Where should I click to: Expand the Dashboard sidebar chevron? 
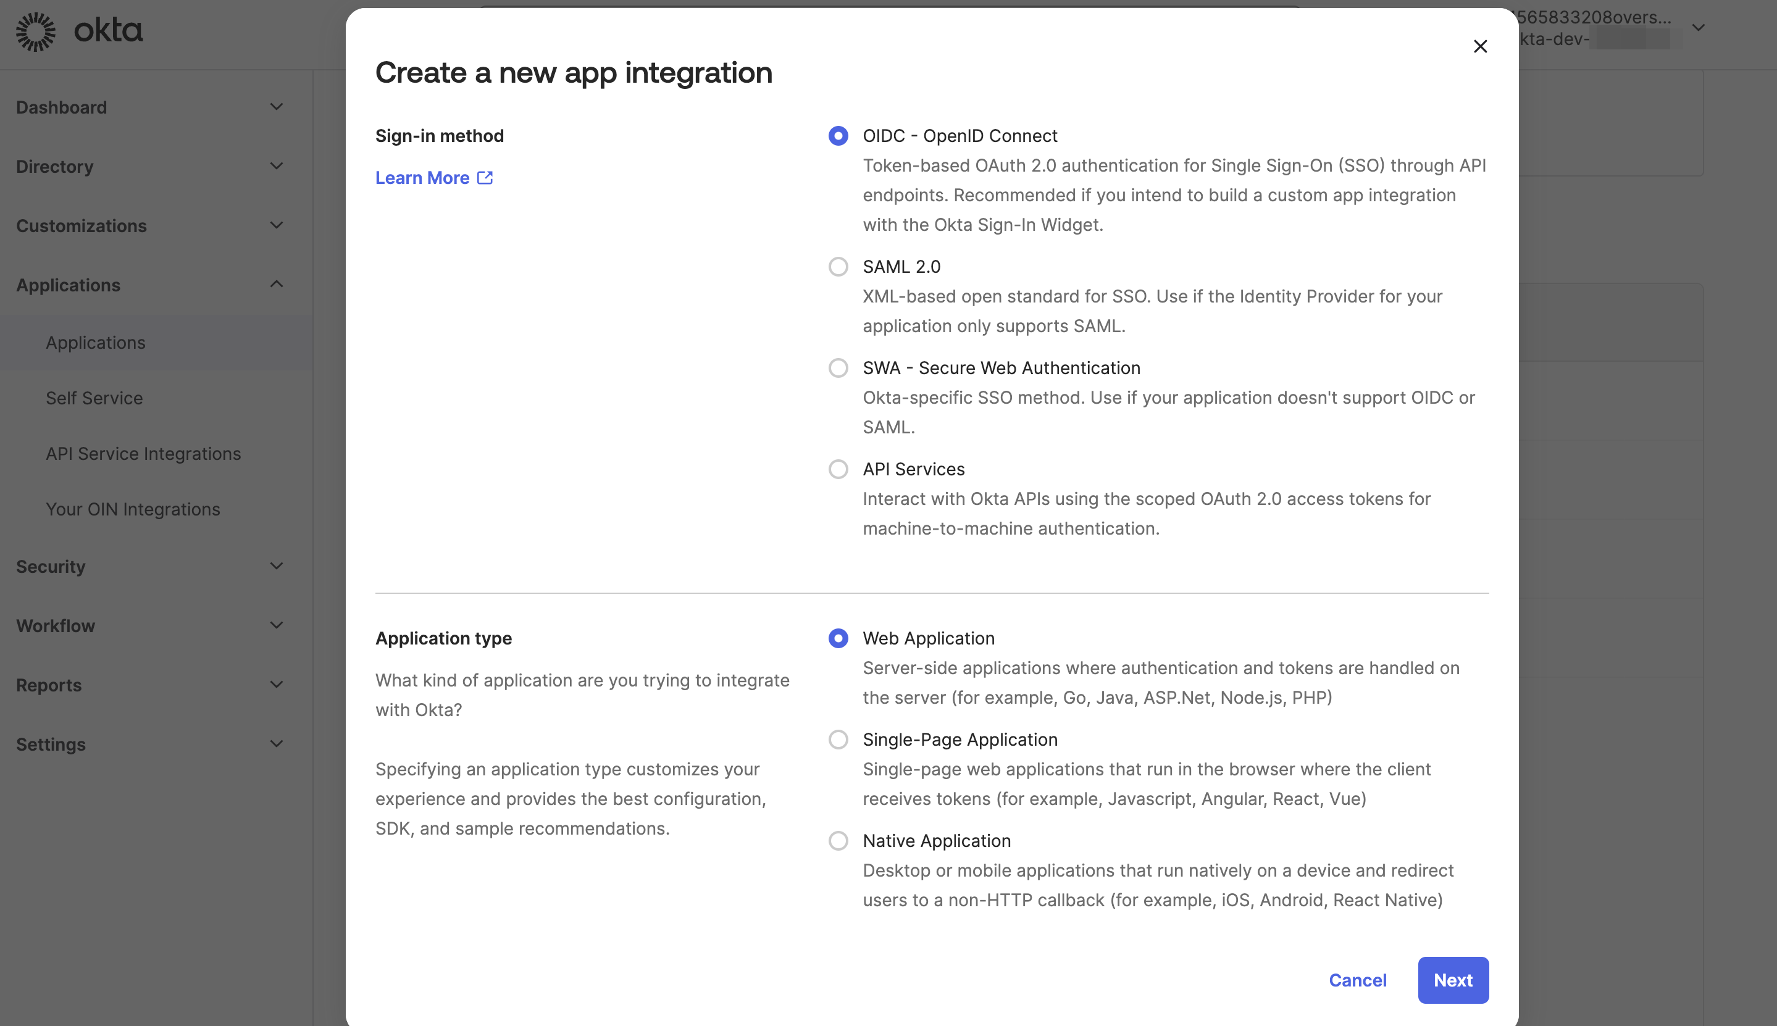[277, 107]
